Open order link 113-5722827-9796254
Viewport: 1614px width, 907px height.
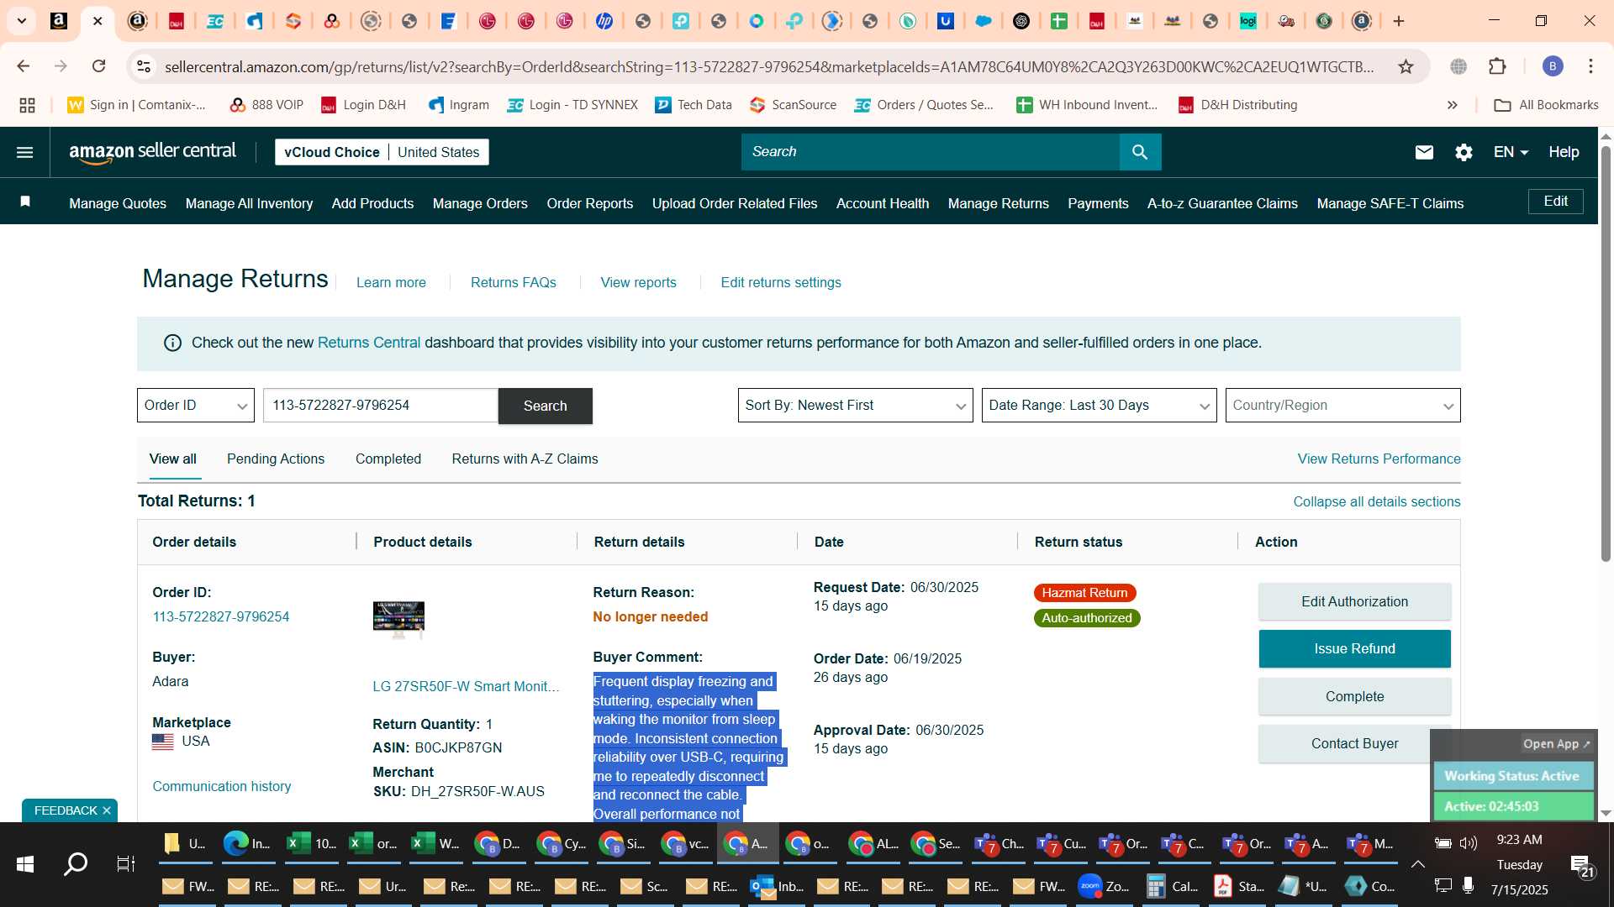220,616
